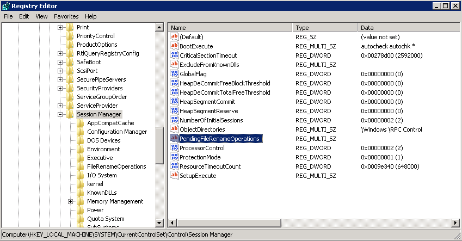Click the HeapDeCommitFreeBlockThreshold DWORD icon
The width and height of the screenshot is (462, 241).
point(175,83)
